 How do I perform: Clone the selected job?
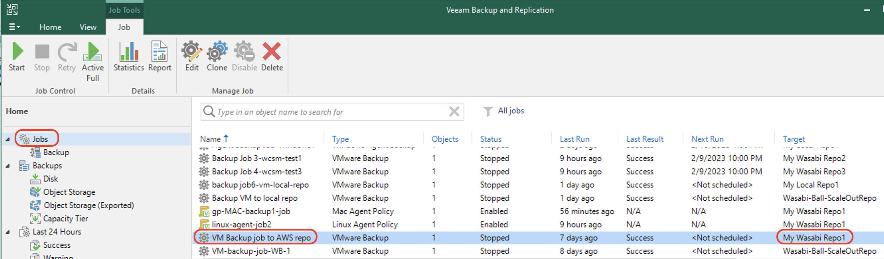217,56
